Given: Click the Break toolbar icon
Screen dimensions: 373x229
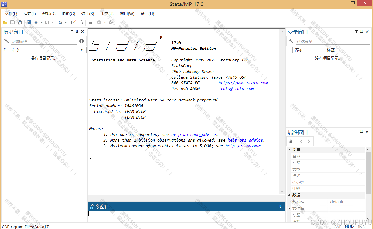Looking at the screenshot, I should (111, 22).
